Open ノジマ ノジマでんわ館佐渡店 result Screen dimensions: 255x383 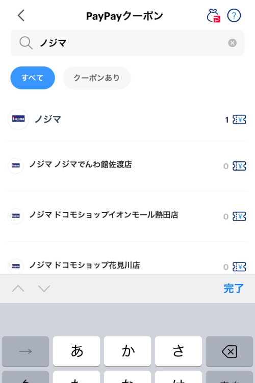127,166
